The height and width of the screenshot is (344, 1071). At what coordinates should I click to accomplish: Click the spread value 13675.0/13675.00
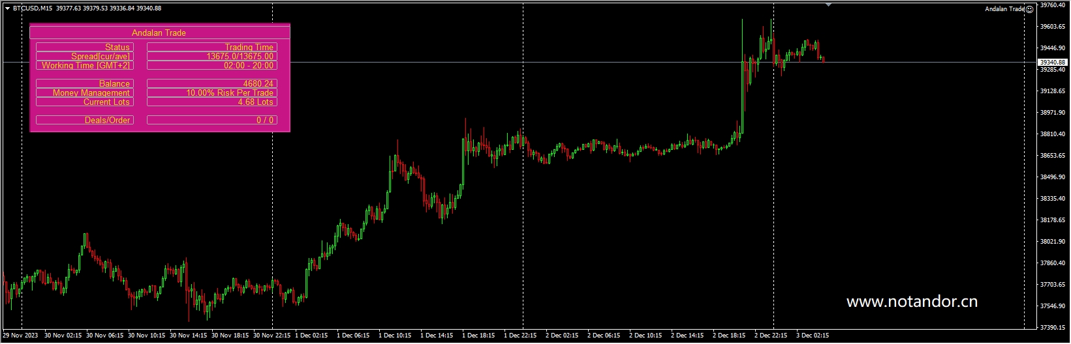point(212,56)
